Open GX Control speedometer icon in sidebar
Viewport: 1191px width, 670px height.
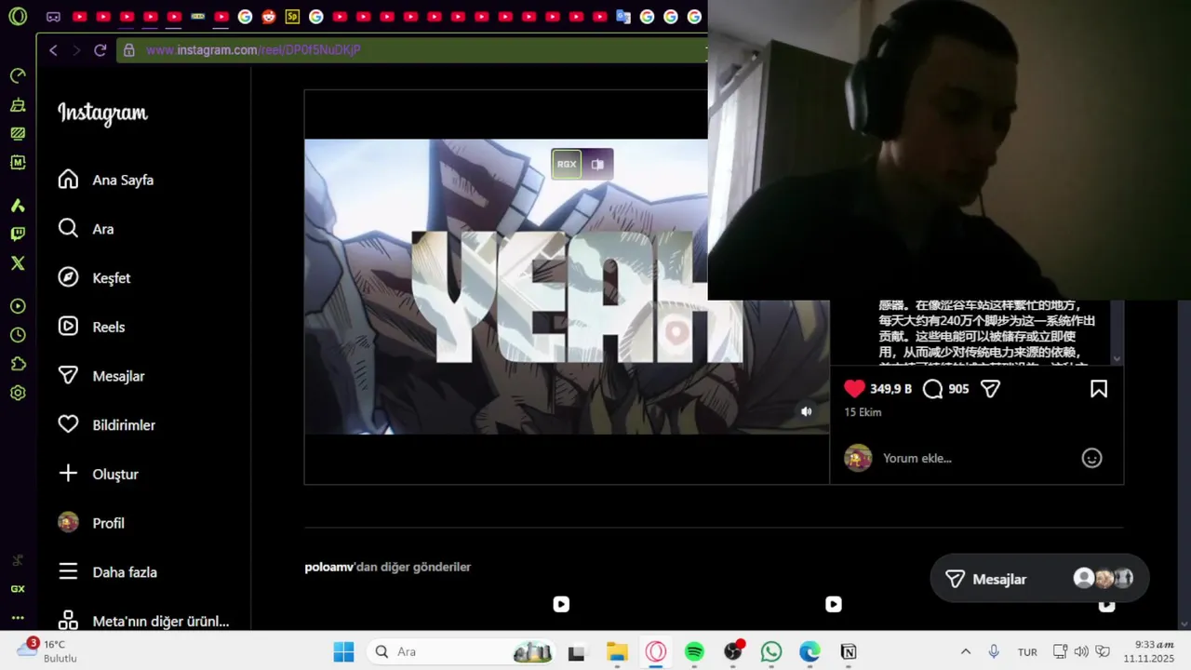tap(18, 75)
